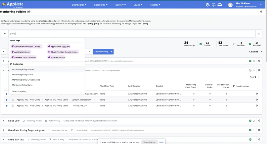The image size is (267, 144).
Task: Sort by Workflow Type column header
Action: pyautogui.click(x=107, y=86)
